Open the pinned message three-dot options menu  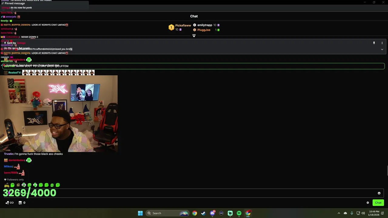[382, 43]
